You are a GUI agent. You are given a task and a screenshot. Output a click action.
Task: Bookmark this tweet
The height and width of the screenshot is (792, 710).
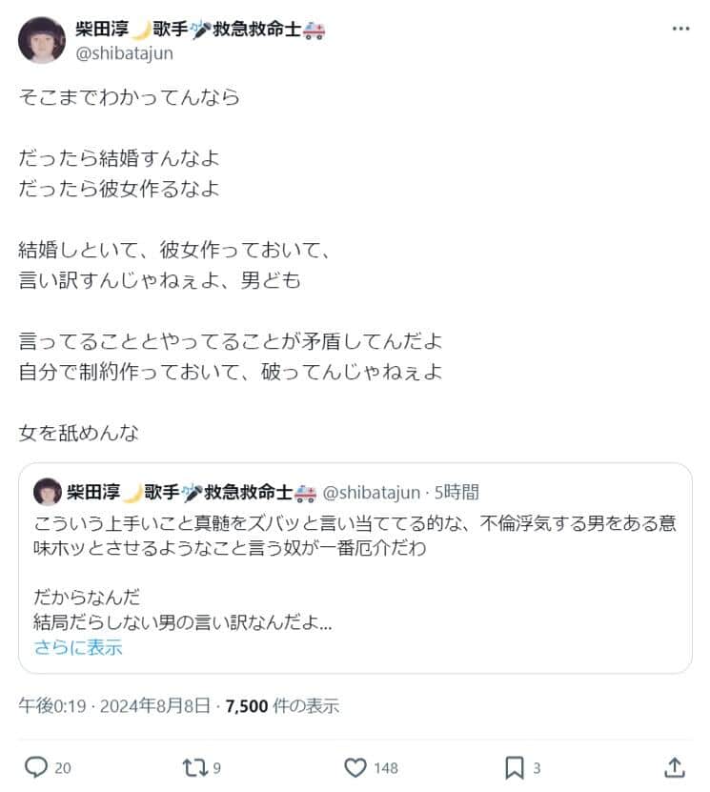point(515,765)
